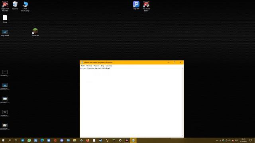Open iTop Screen Recorder taskbar icon
The width and height of the screenshot is (255, 143).
[127, 140]
